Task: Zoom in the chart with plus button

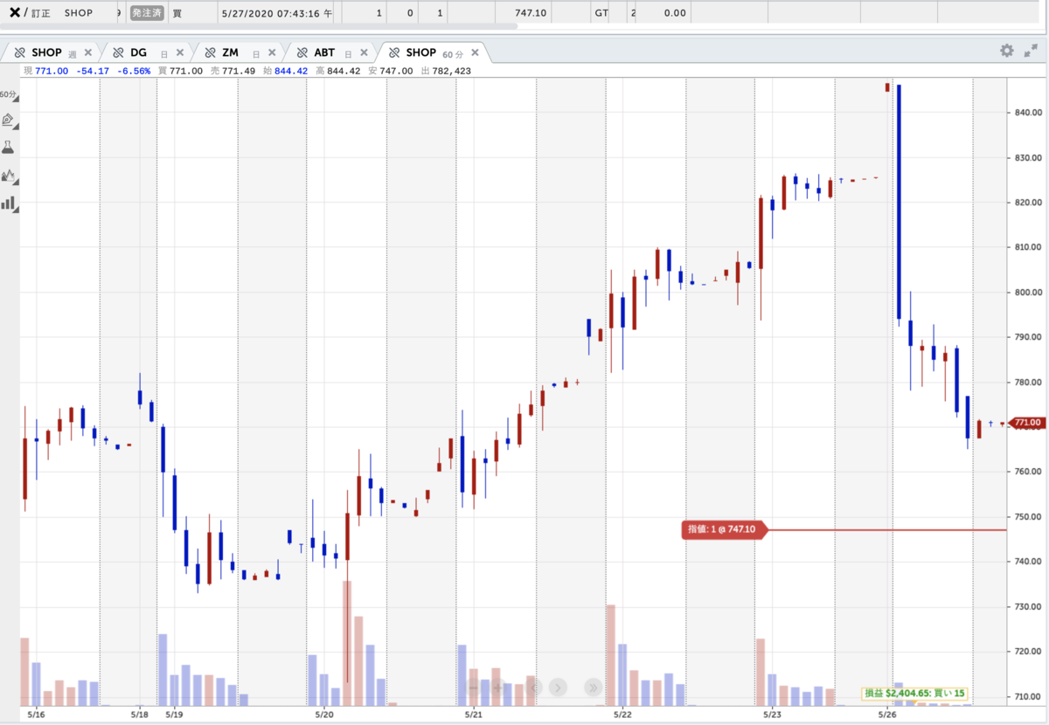Action: click(x=498, y=687)
